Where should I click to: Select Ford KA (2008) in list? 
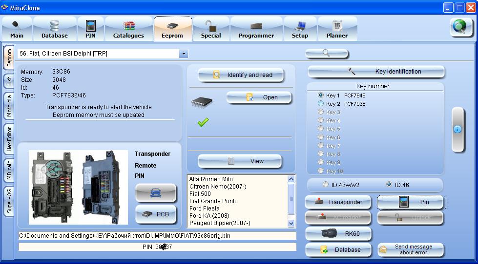(209, 216)
